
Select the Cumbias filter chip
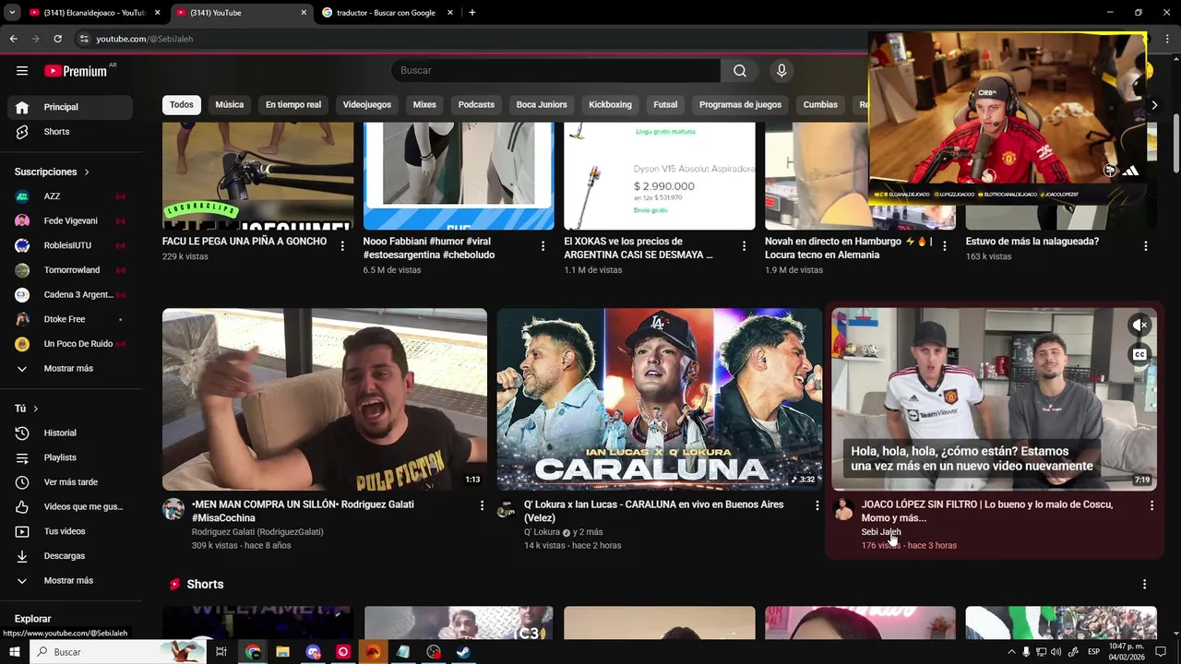[820, 105]
